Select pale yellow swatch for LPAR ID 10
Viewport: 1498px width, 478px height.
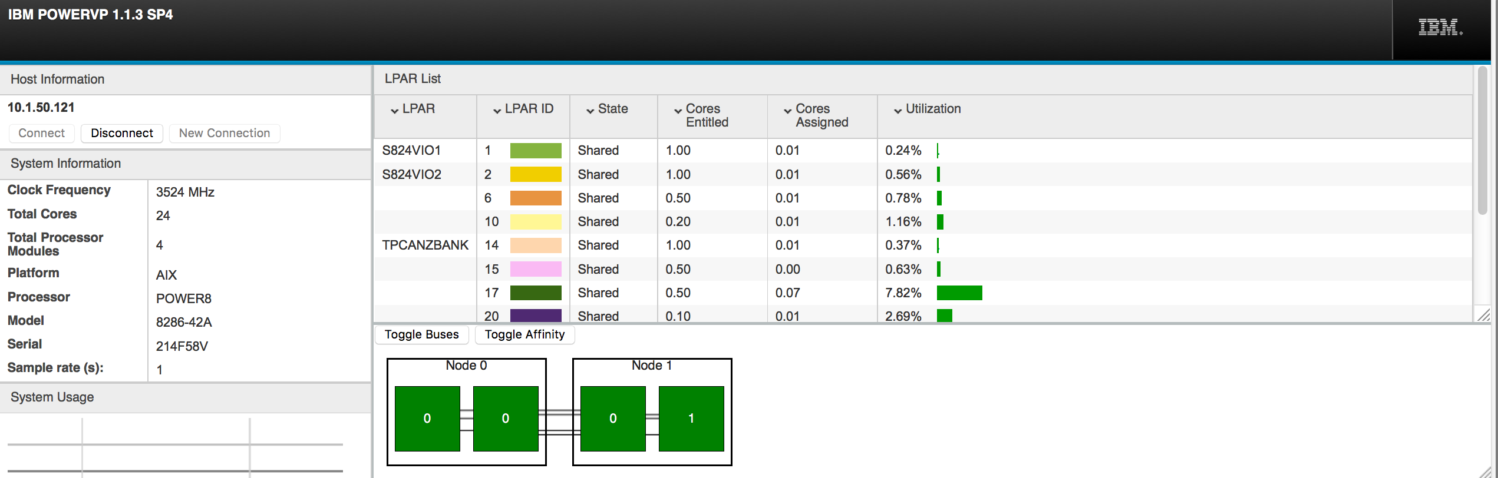[536, 221]
